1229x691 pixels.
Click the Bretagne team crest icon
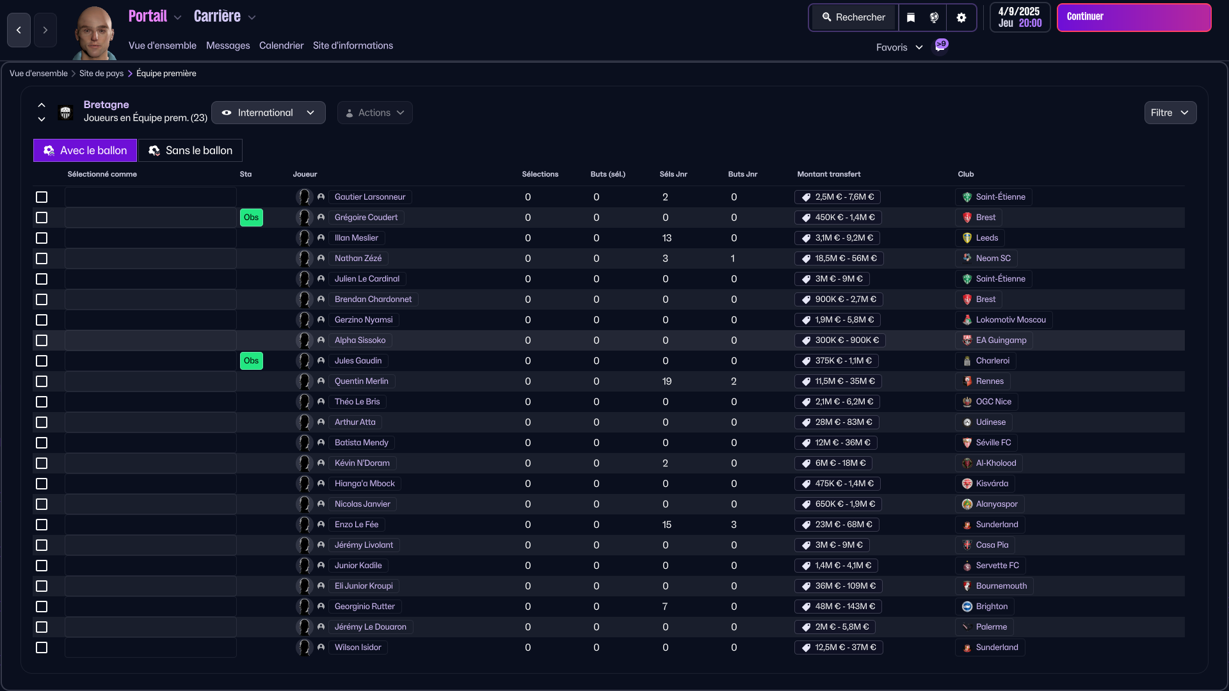click(x=65, y=113)
